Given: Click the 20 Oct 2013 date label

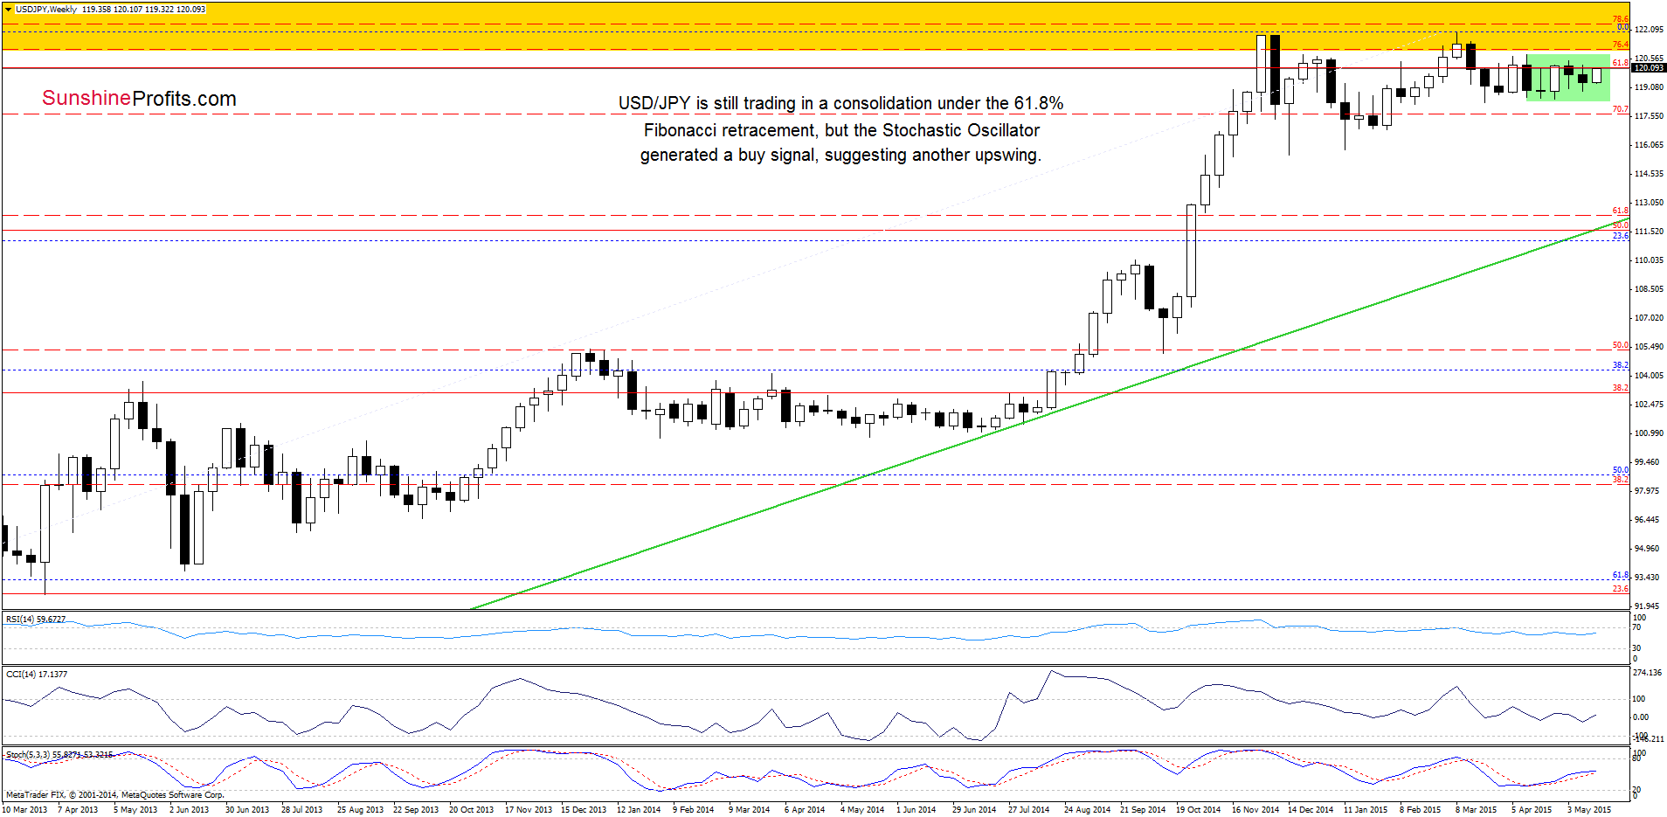Looking at the screenshot, I should tap(472, 810).
